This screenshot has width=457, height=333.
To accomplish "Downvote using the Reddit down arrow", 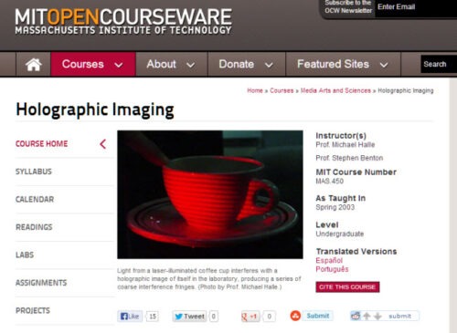I will [377, 317].
